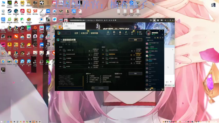The image size is (219, 123).
Task: Click the triangular pass icon left of profile
Action: 108,33
